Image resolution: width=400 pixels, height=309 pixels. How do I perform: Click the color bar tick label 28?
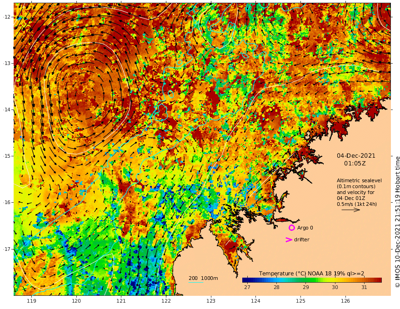coord(276,287)
